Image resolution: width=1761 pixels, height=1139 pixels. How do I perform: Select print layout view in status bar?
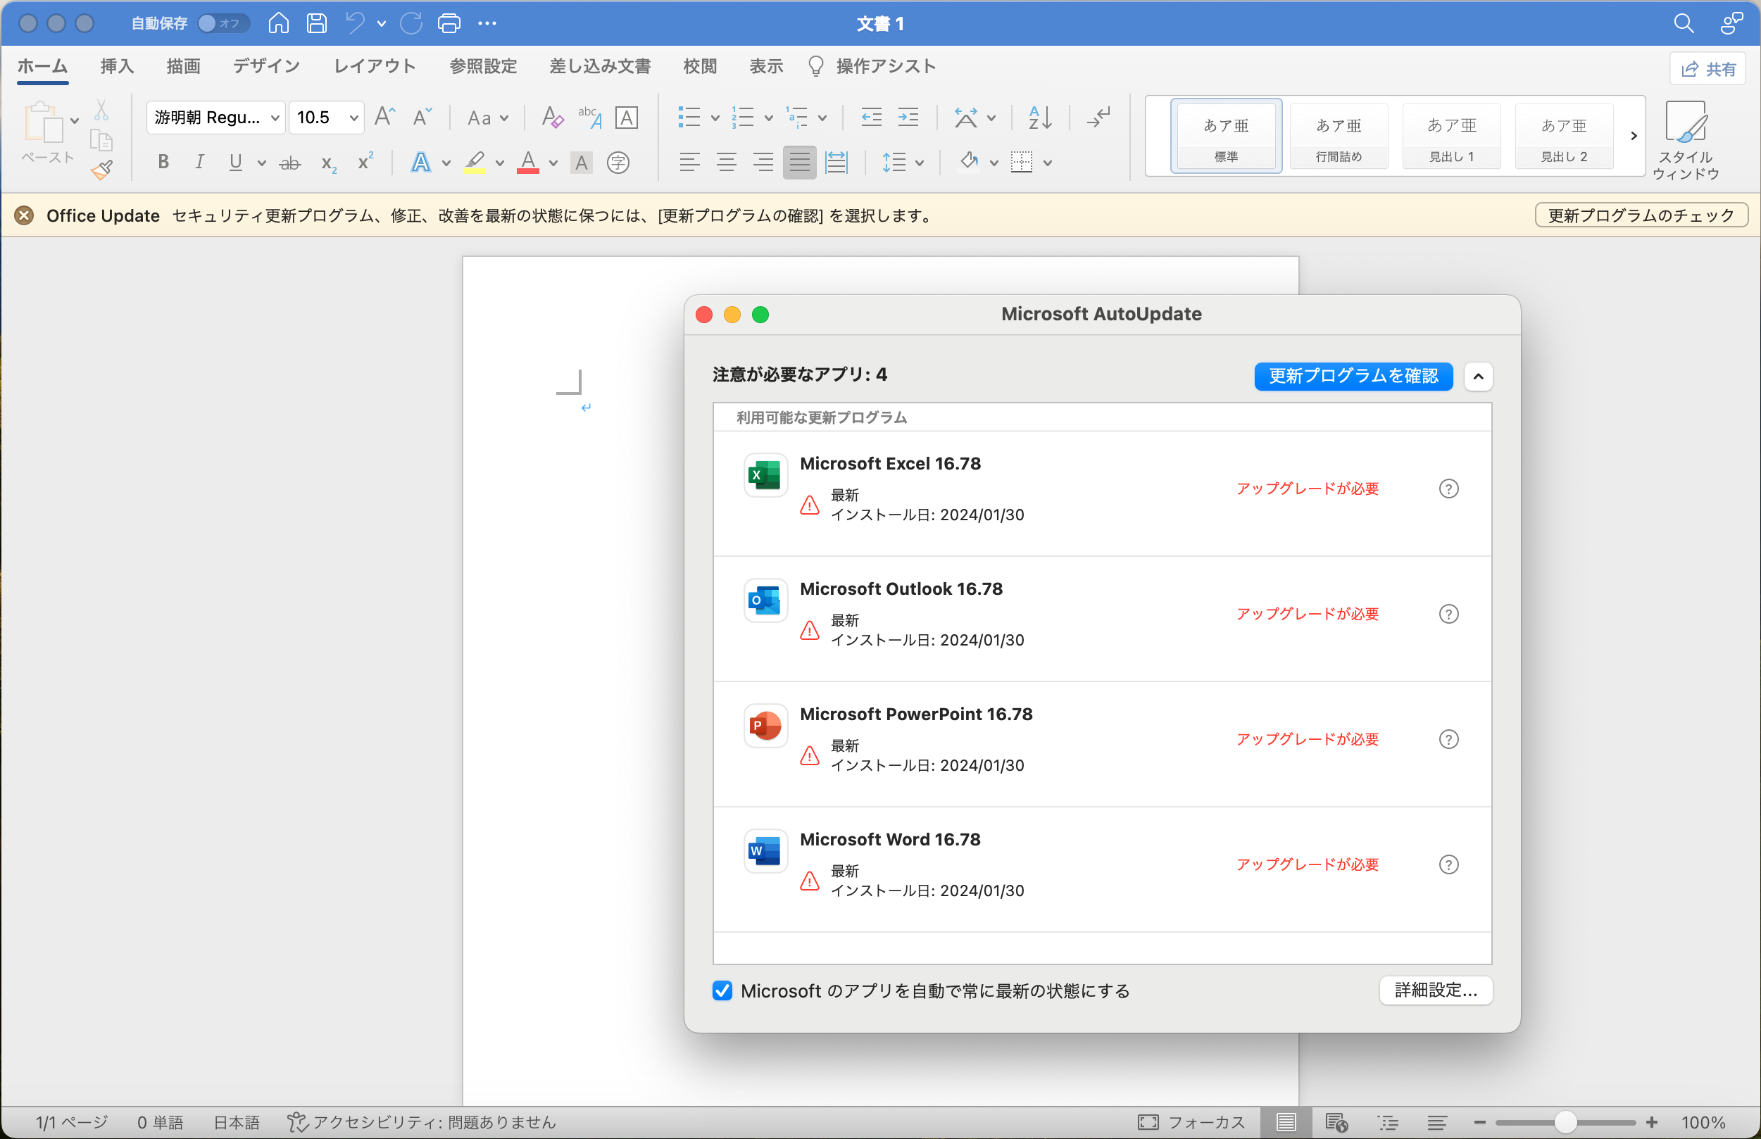1286,1122
